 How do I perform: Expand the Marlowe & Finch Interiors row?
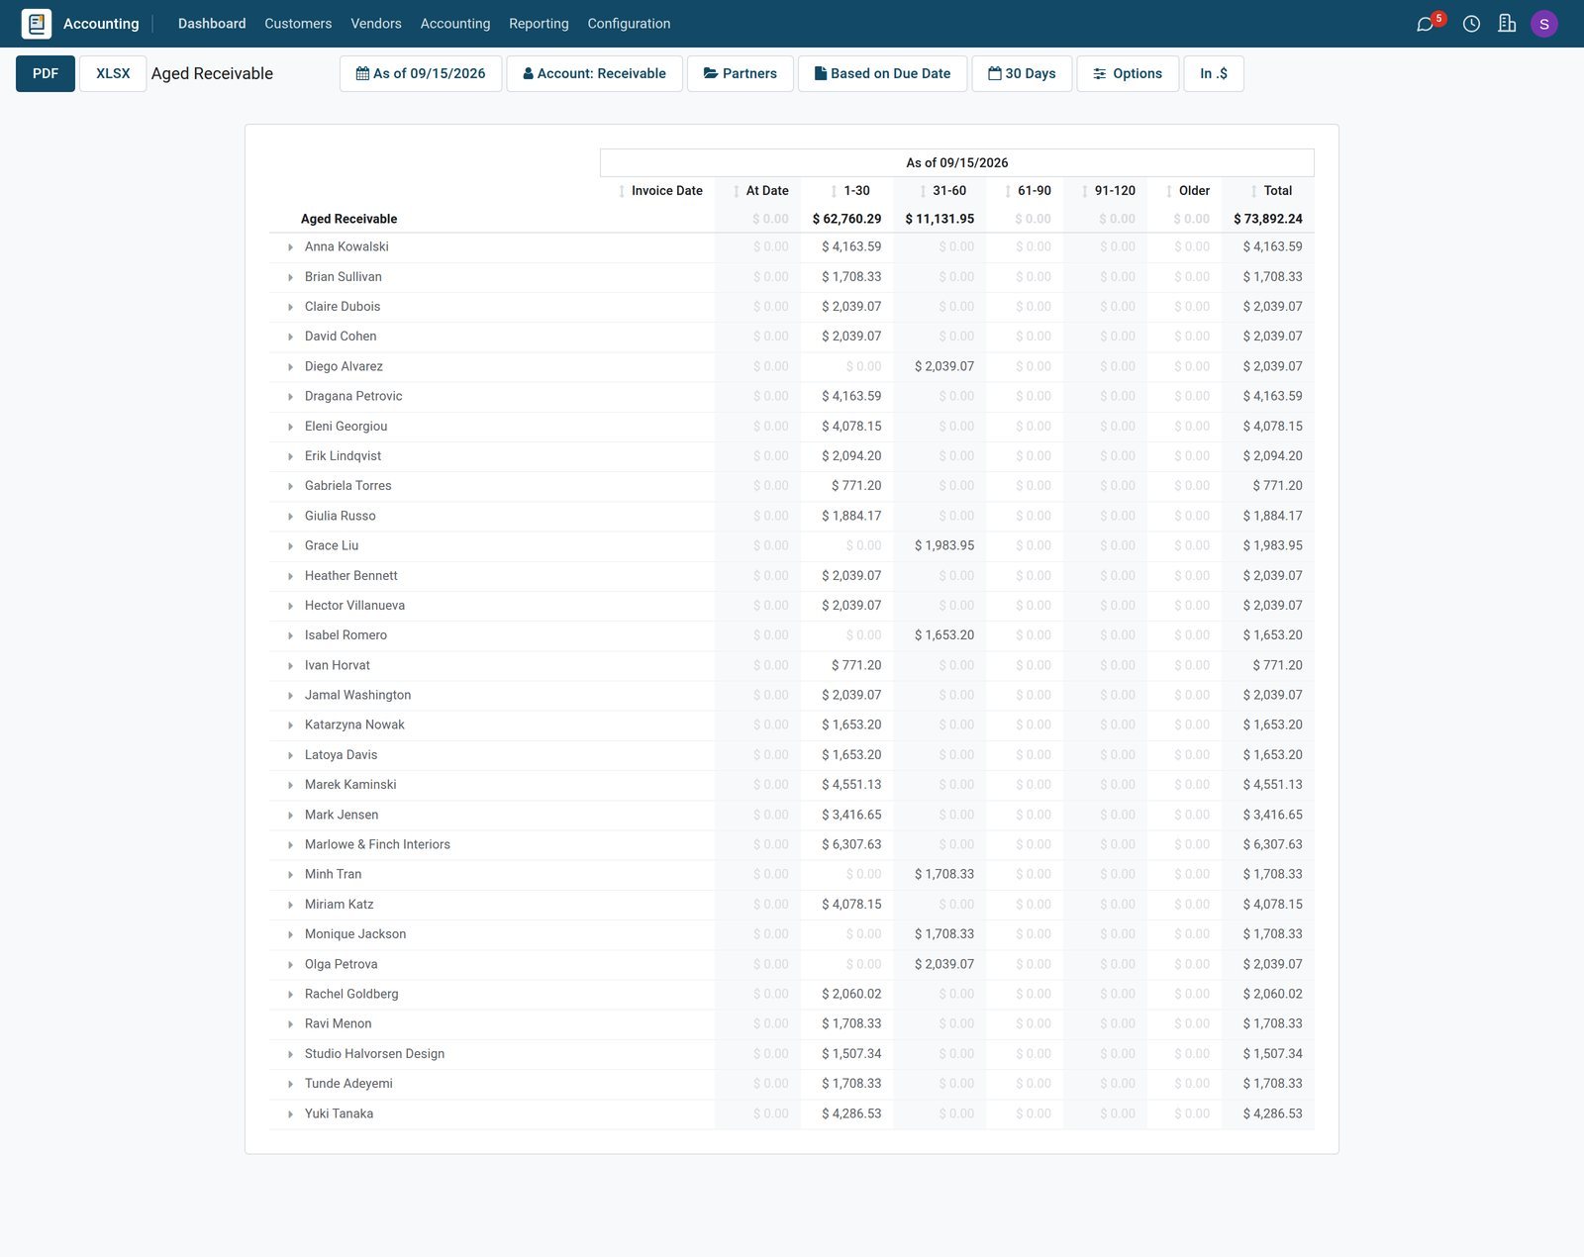[x=290, y=845]
